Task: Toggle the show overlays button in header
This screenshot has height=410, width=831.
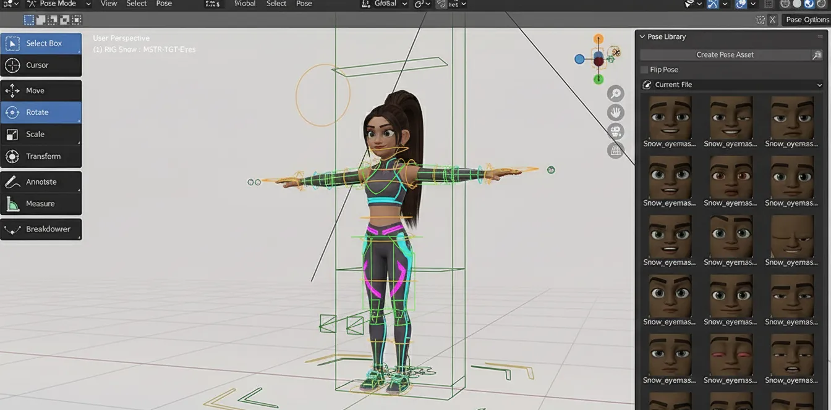Action: (x=741, y=4)
